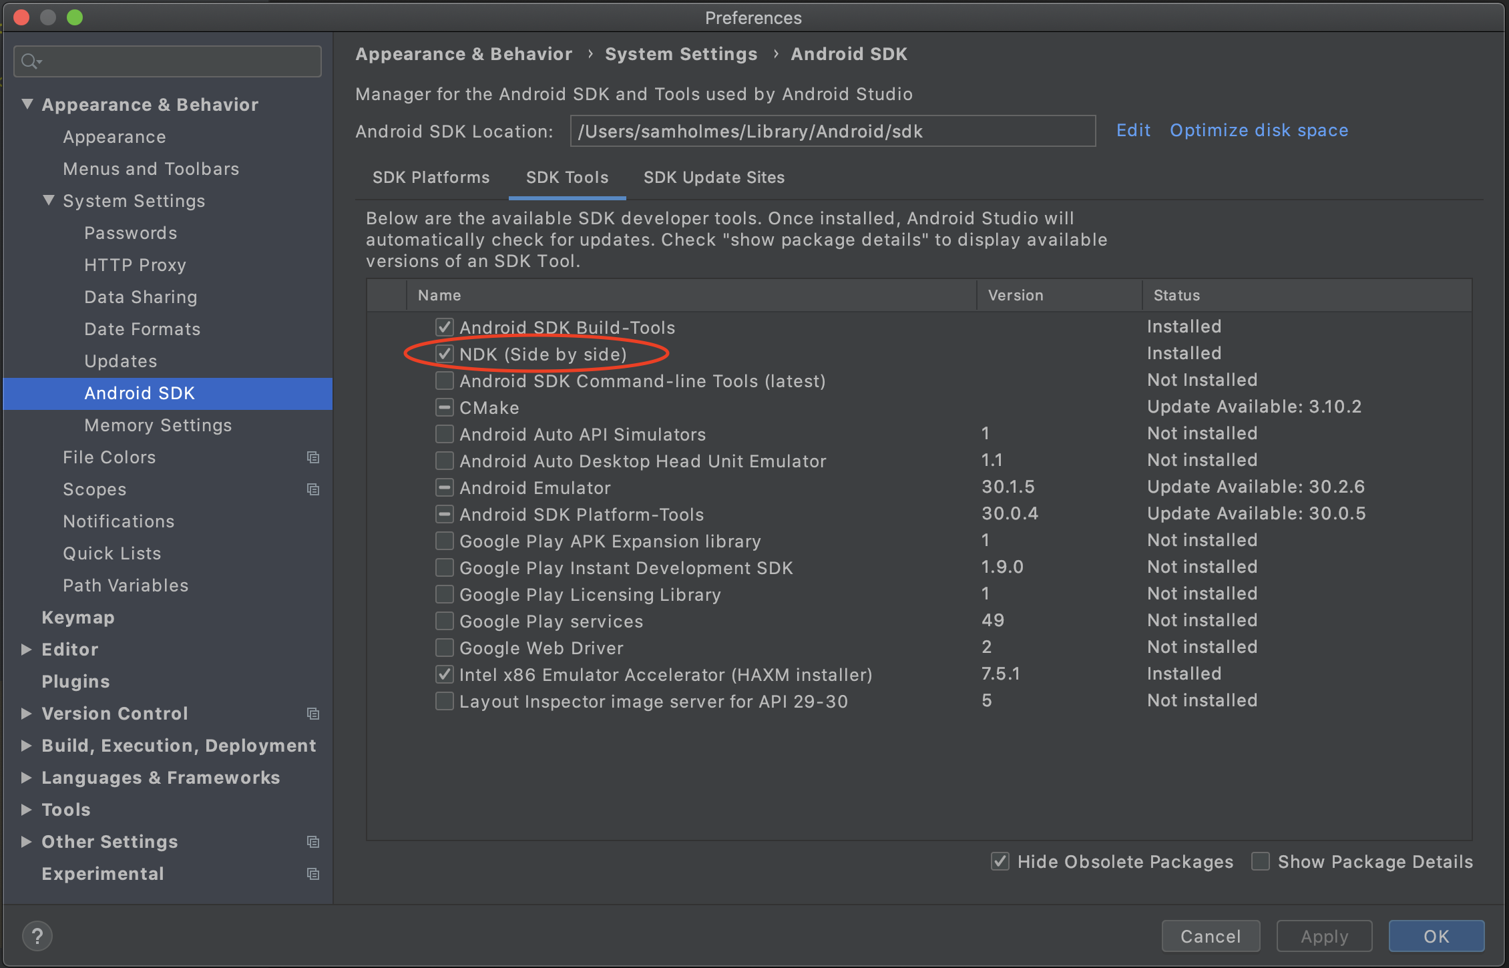Click the help question mark icon

(x=37, y=936)
